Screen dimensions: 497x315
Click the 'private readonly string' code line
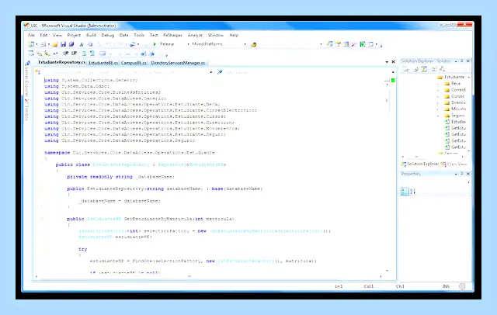tap(120, 177)
